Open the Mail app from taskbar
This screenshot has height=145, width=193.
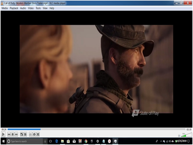[x=74, y=141]
